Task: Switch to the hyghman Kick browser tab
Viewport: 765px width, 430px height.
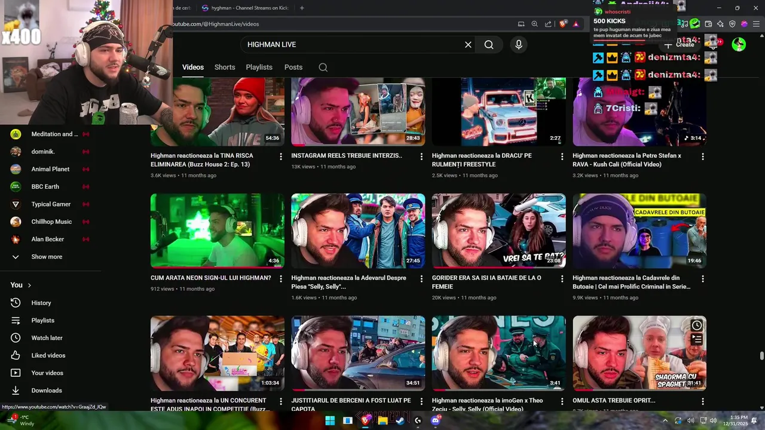Action: 245,8
